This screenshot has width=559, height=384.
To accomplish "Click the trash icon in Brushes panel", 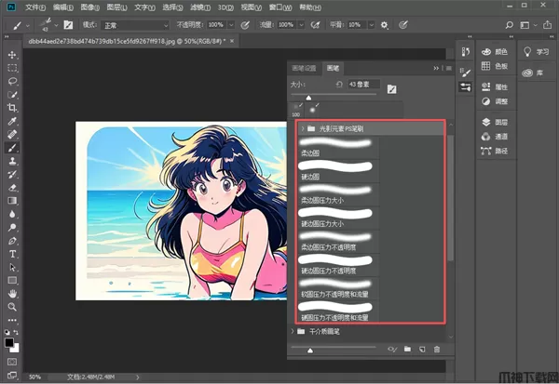I will pyautogui.click(x=436, y=349).
